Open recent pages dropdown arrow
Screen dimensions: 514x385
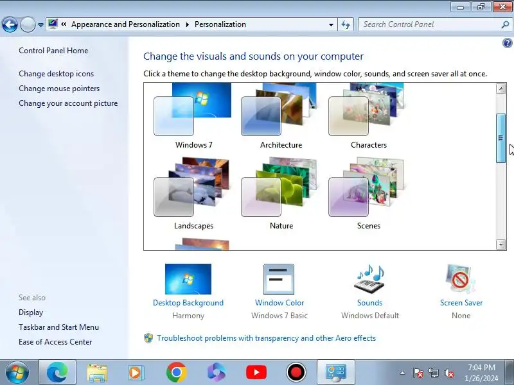[x=40, y=25]
